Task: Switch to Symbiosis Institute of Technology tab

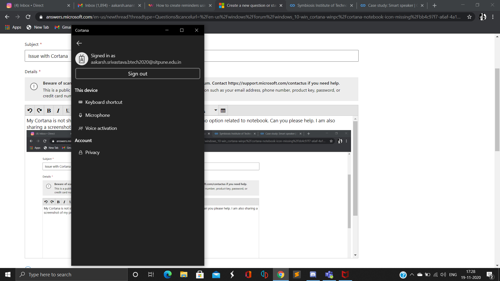Action: (x=322, y=5)
